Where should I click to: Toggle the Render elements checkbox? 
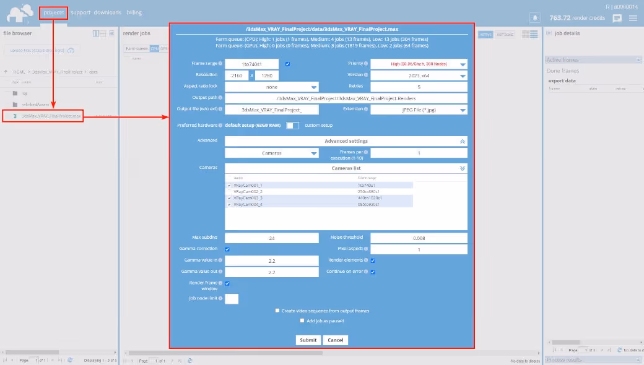373,260
